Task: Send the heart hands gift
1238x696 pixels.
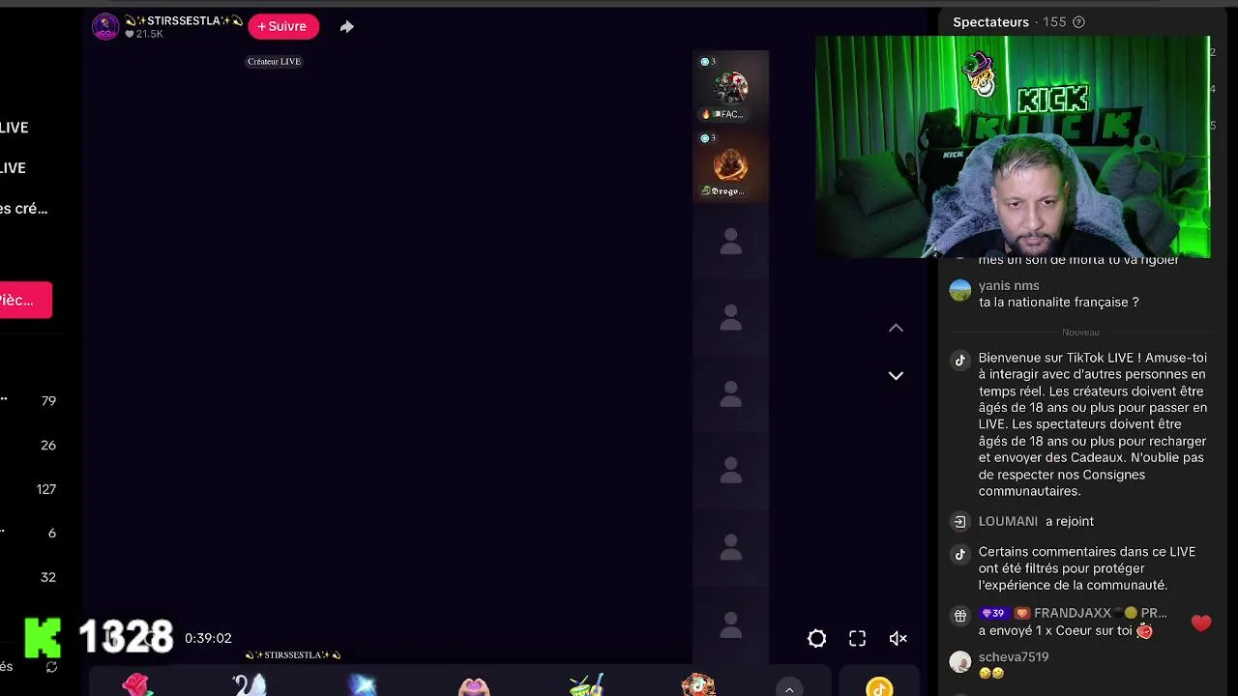Action: (x=474, y=685)
